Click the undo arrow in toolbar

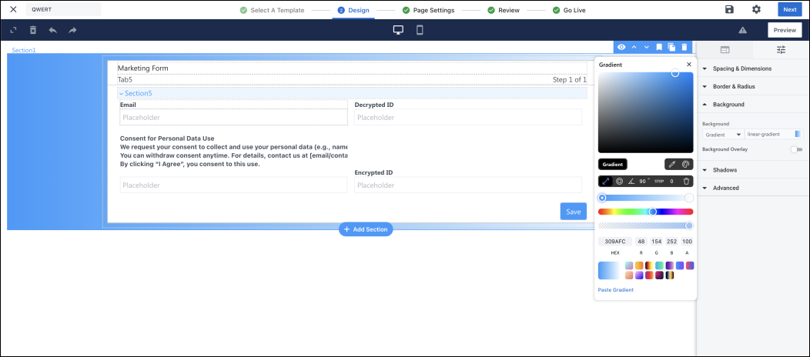[x=52, y=30]
